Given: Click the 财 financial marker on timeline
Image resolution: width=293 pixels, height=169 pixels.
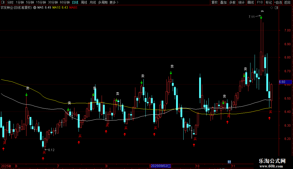Looking at the screenshot, I should (229, 162).
